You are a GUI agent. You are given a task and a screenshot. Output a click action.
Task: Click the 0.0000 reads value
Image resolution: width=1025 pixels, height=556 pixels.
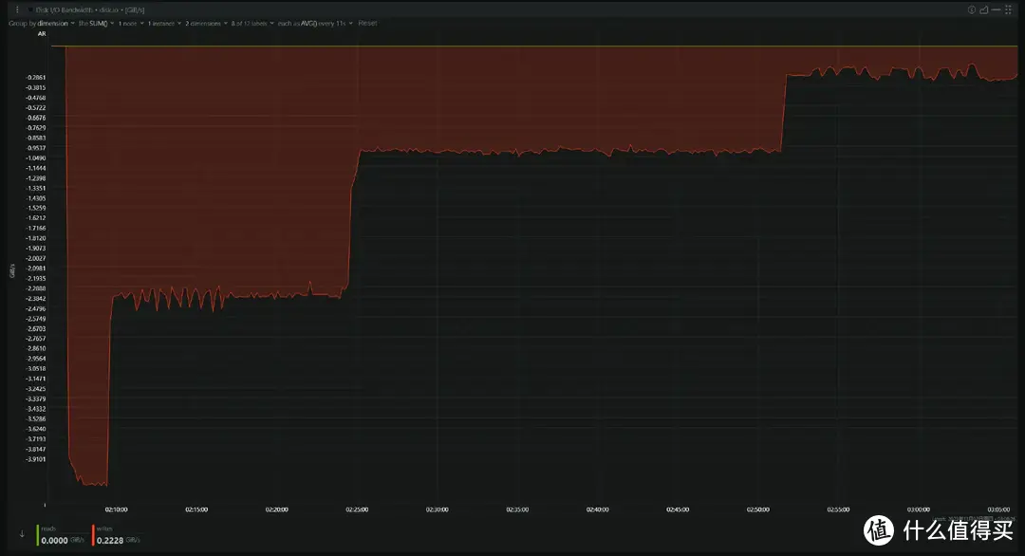[54, 540]
